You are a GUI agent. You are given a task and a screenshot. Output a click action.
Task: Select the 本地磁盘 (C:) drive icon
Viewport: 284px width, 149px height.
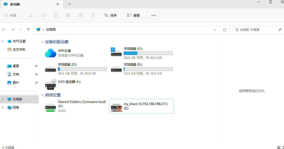(116, 52)
